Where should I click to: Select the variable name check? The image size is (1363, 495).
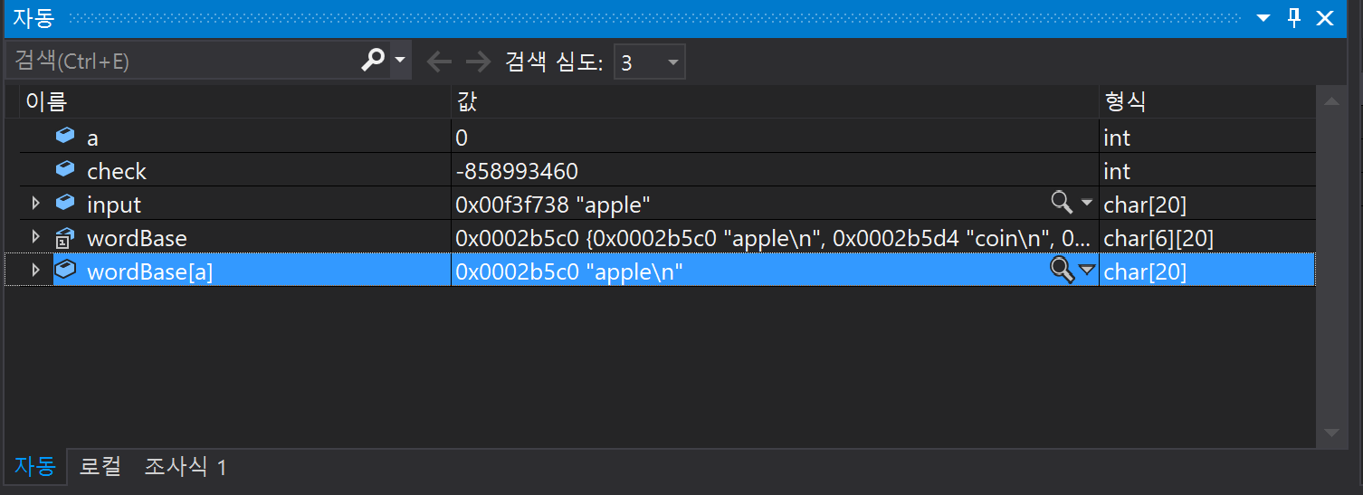(x=116, y=171)
